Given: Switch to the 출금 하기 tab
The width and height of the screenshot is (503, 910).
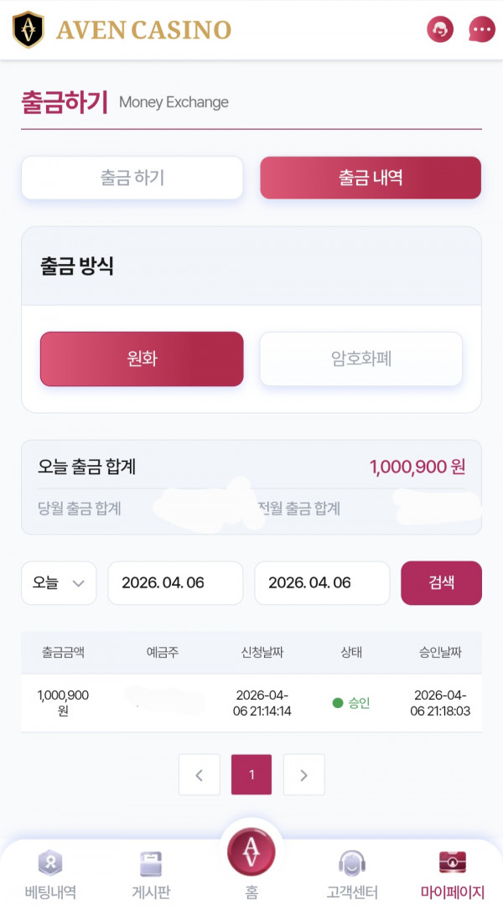Looking at the screenshot, I should coord(132,178).
